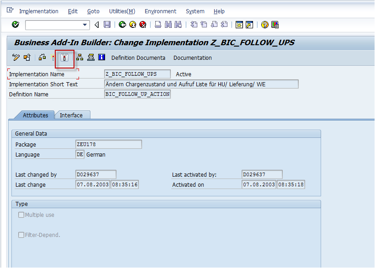Click the Back green arrow icon
Screen dimensions: 375x268
pos(121,25)
